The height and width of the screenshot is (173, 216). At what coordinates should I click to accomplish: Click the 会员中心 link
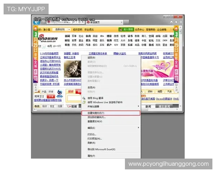[x=140, y=30]
